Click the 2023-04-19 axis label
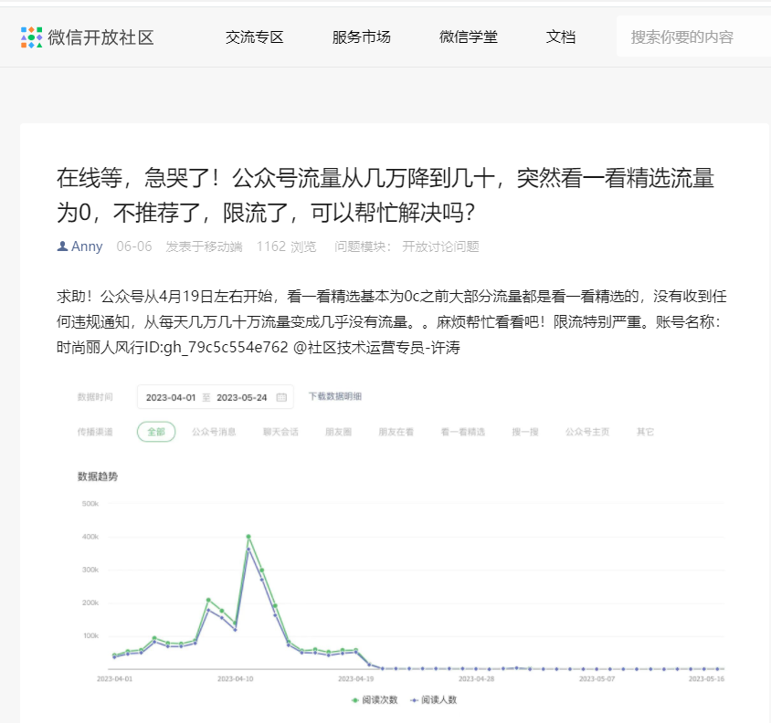771x723 pixels. pyautogui.click(x=356, y=679)
